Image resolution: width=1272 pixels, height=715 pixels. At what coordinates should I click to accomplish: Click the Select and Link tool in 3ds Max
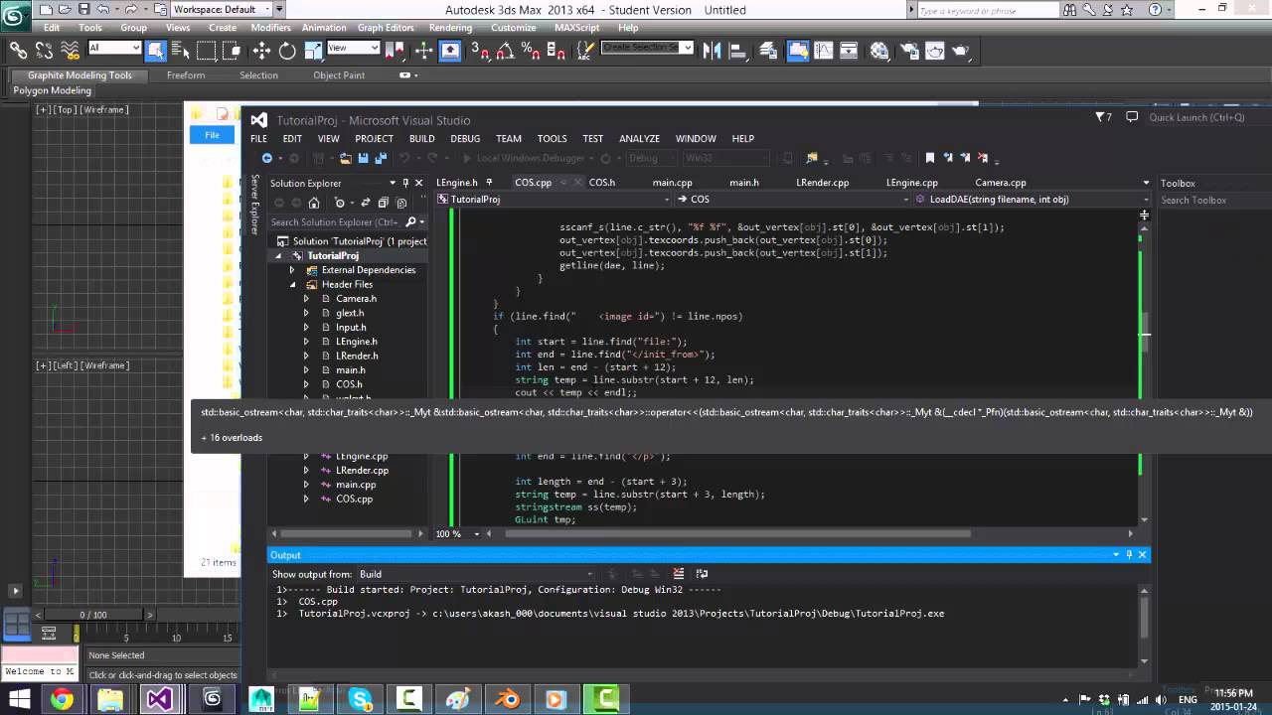18,50
